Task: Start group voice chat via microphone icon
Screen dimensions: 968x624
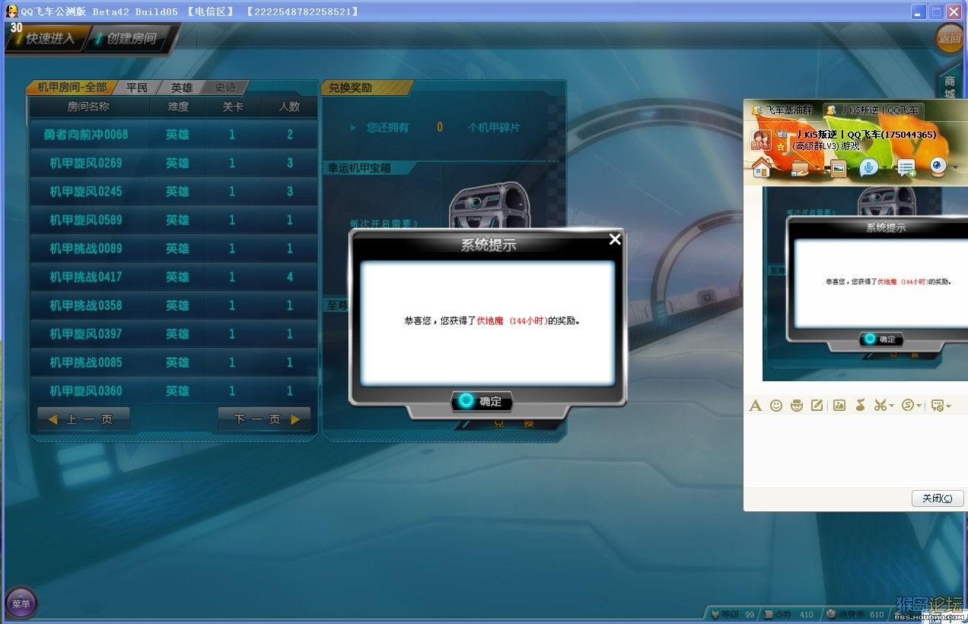Action: pos(869,168)
